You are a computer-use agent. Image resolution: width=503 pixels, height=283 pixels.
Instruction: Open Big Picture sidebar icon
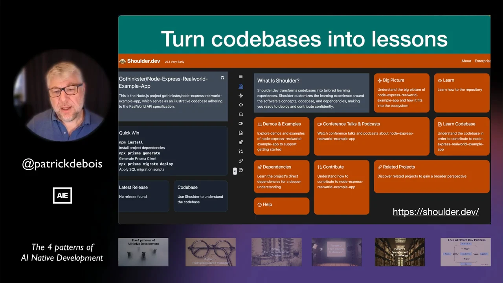tap(241, 96)
